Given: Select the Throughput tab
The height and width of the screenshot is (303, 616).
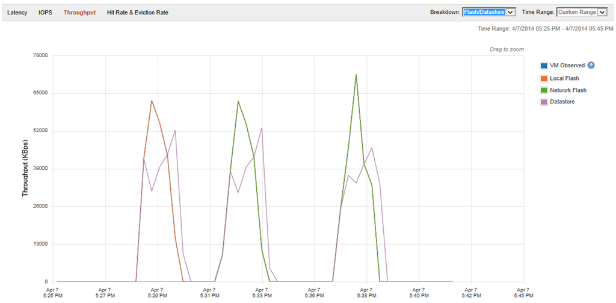Looking at the screenshot, I should click(x=79, y=13).
